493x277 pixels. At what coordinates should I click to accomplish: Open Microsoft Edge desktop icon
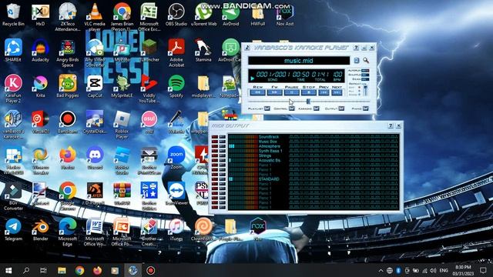[68, 232]
